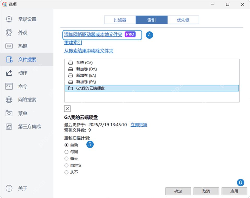Click the 重建索引 link
250x198 pixels.
73,43
